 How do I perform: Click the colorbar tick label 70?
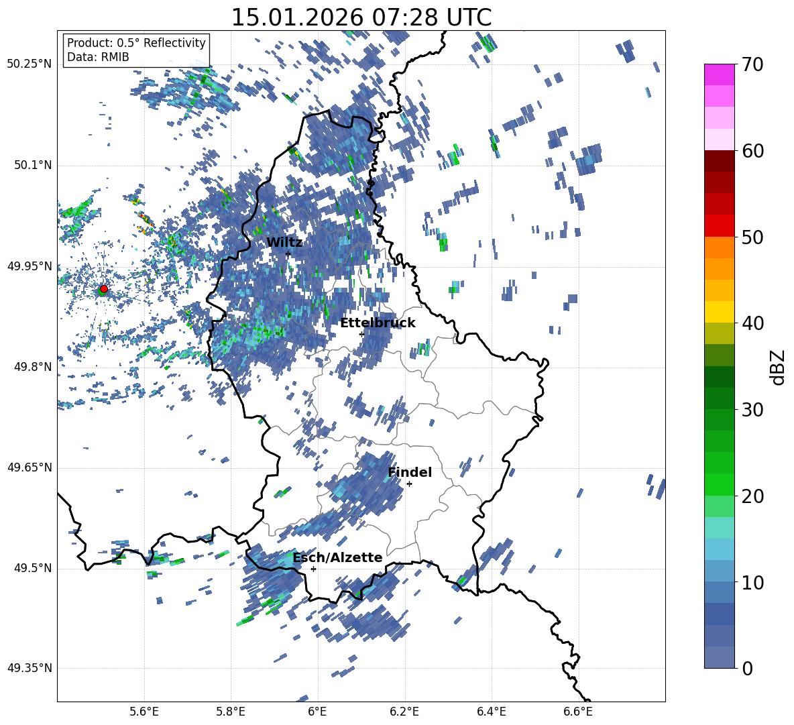(x=752, y=65)
